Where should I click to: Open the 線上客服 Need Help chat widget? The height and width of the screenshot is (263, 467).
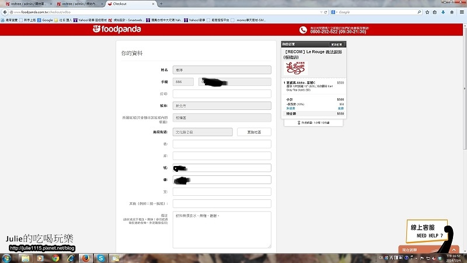pos(427,231)
